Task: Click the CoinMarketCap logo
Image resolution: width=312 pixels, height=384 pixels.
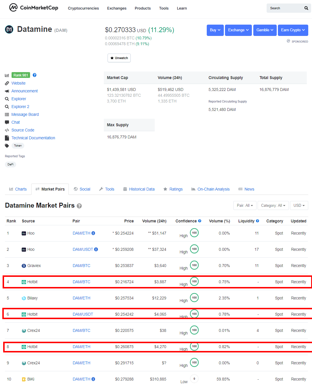Action: [x=34, y=8]
